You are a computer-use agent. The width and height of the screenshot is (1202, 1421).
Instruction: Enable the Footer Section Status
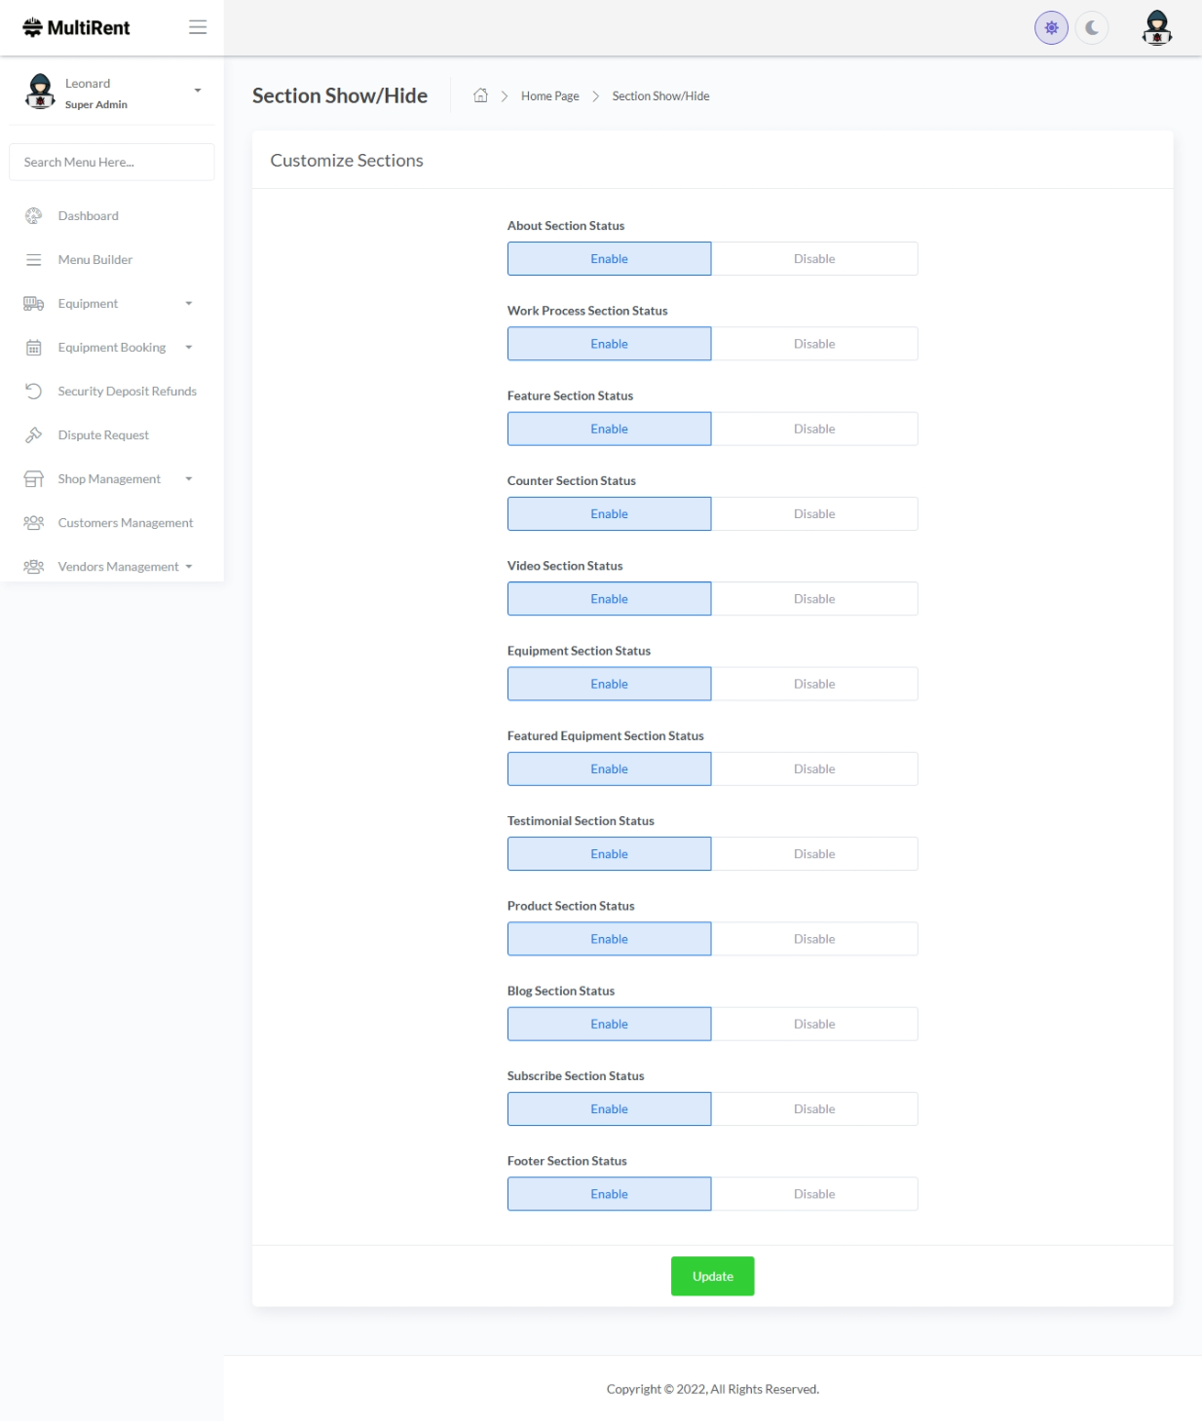(609, 1194)
